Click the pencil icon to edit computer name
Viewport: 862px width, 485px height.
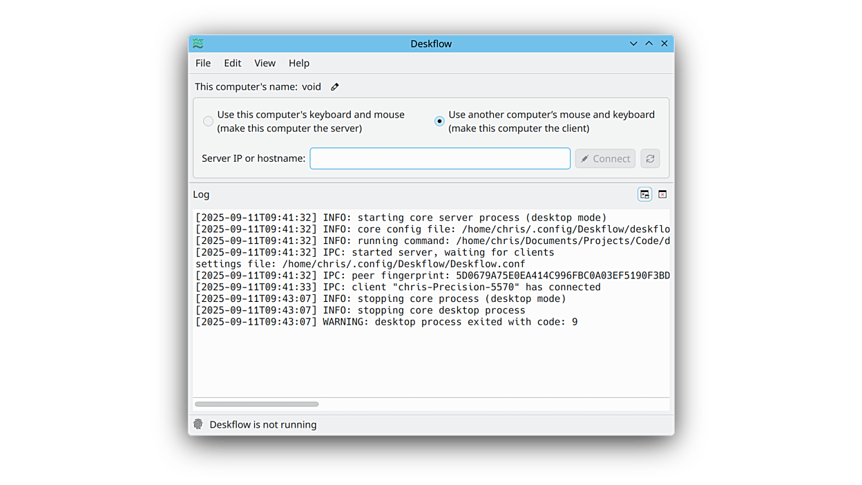tap(335, 87)
